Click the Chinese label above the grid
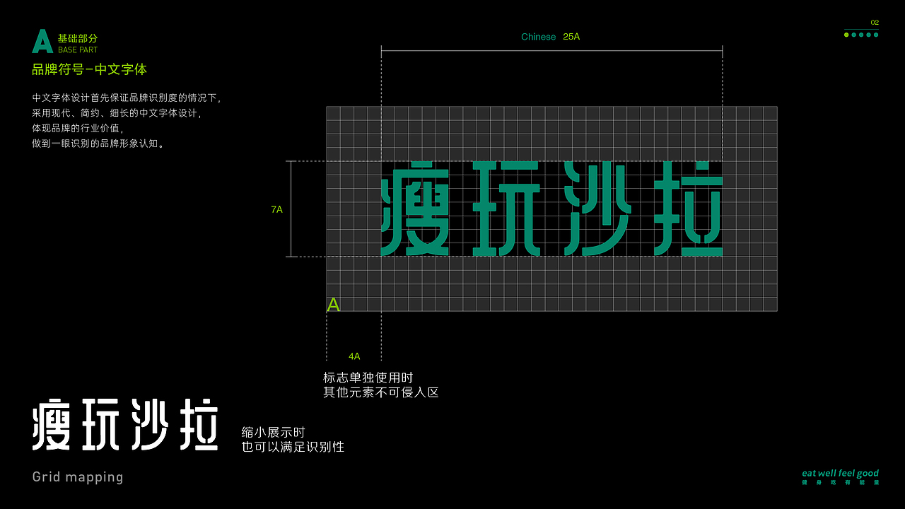 (538, 37)
